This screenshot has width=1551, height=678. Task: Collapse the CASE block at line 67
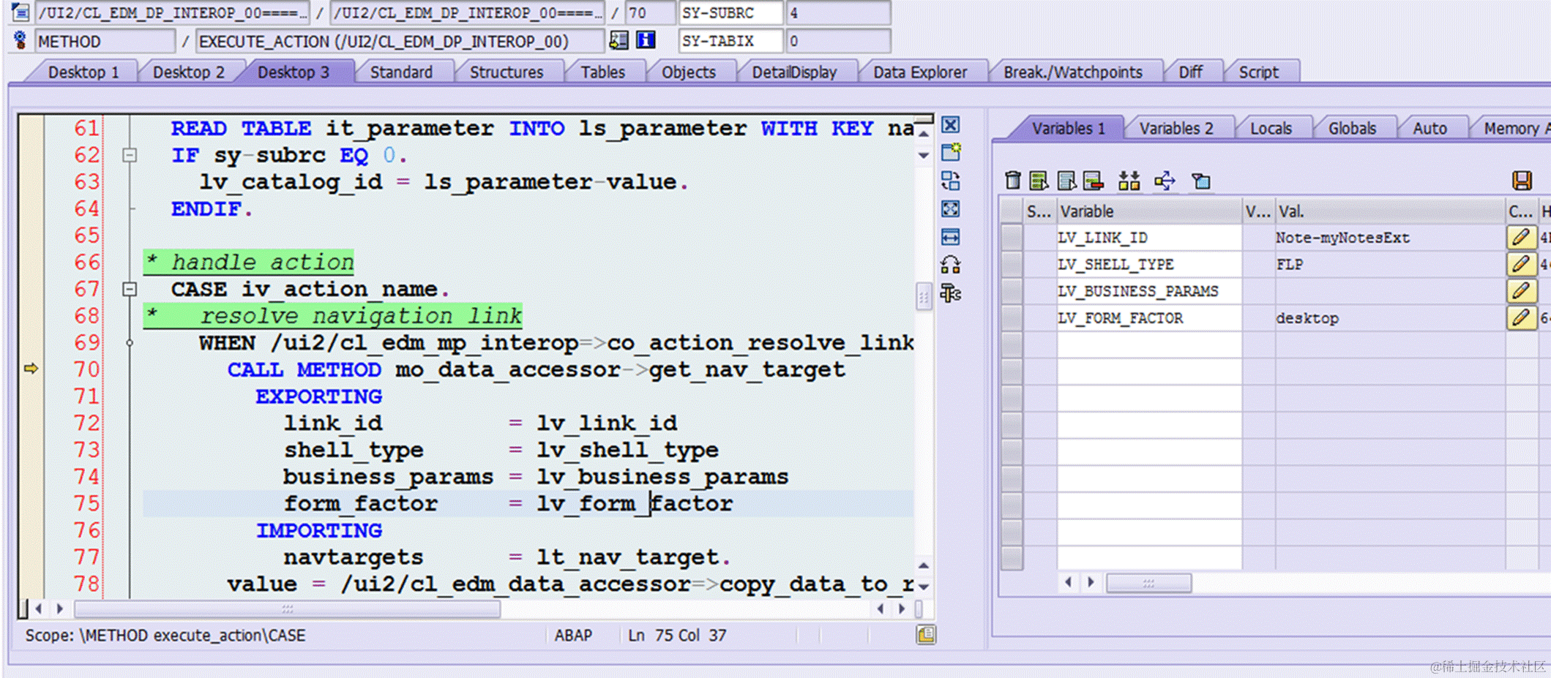coord(130,290)
